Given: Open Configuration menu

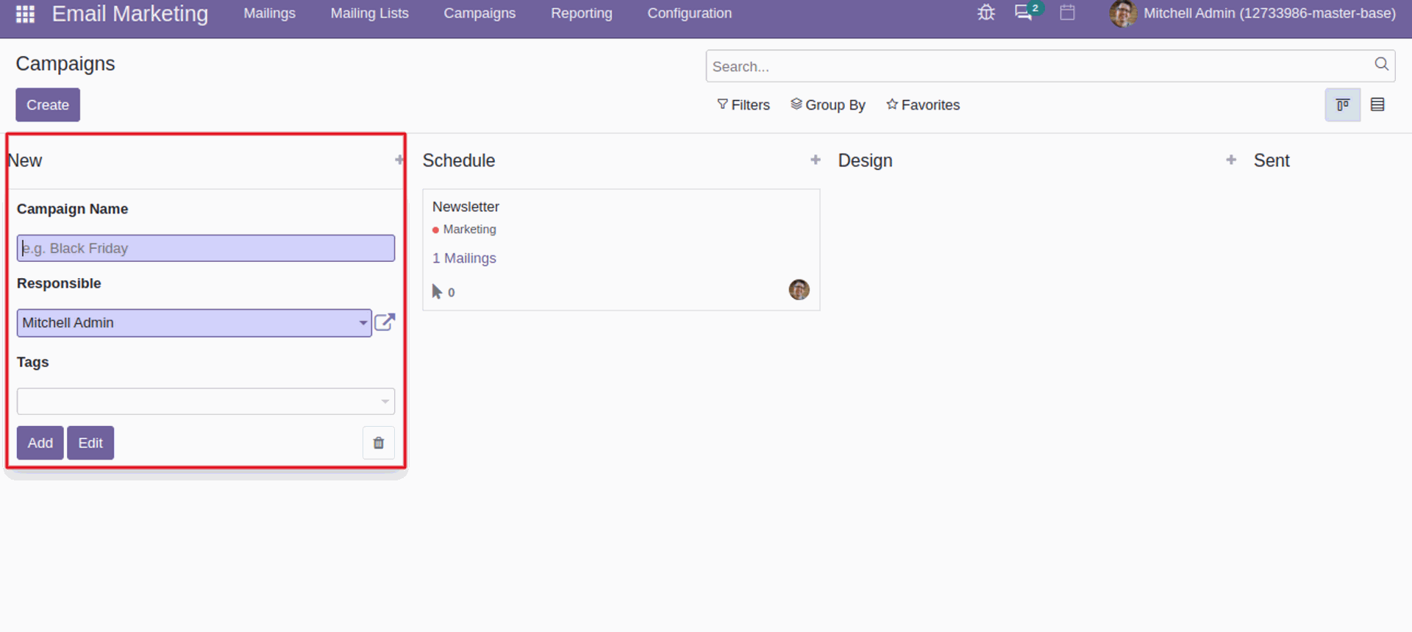Looking at the screenshot, I should point(689,13).
